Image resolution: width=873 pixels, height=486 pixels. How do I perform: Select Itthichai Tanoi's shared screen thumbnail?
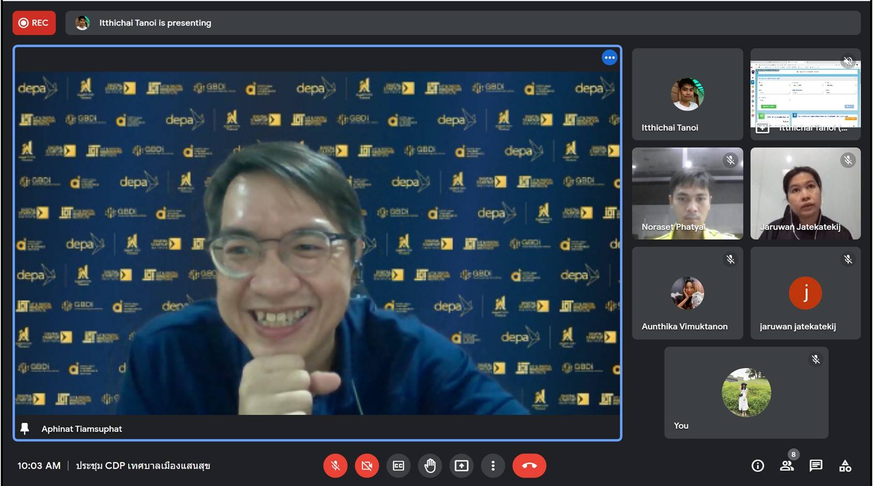(805, 94)
